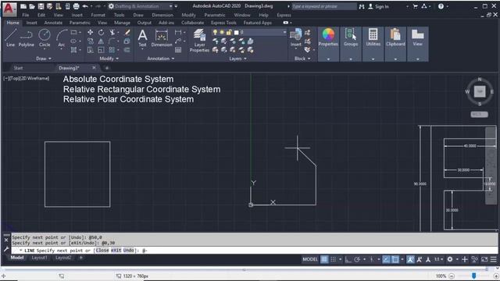
Task: Expand the Properties panel dropdown
Action: tap(328, 59)
